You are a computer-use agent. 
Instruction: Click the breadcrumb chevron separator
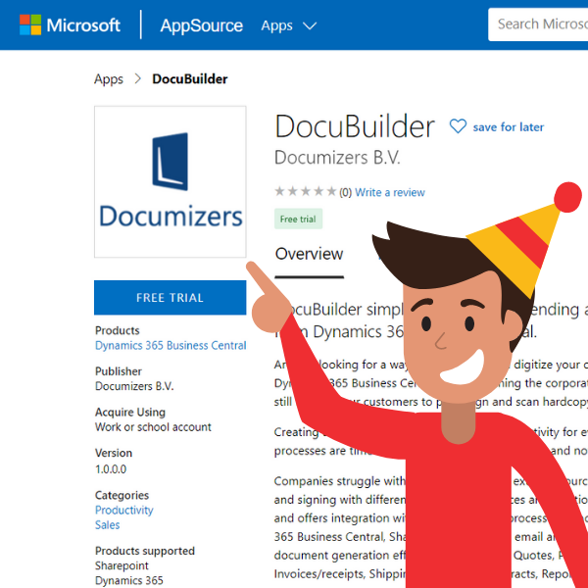click(x=138, y=78)
